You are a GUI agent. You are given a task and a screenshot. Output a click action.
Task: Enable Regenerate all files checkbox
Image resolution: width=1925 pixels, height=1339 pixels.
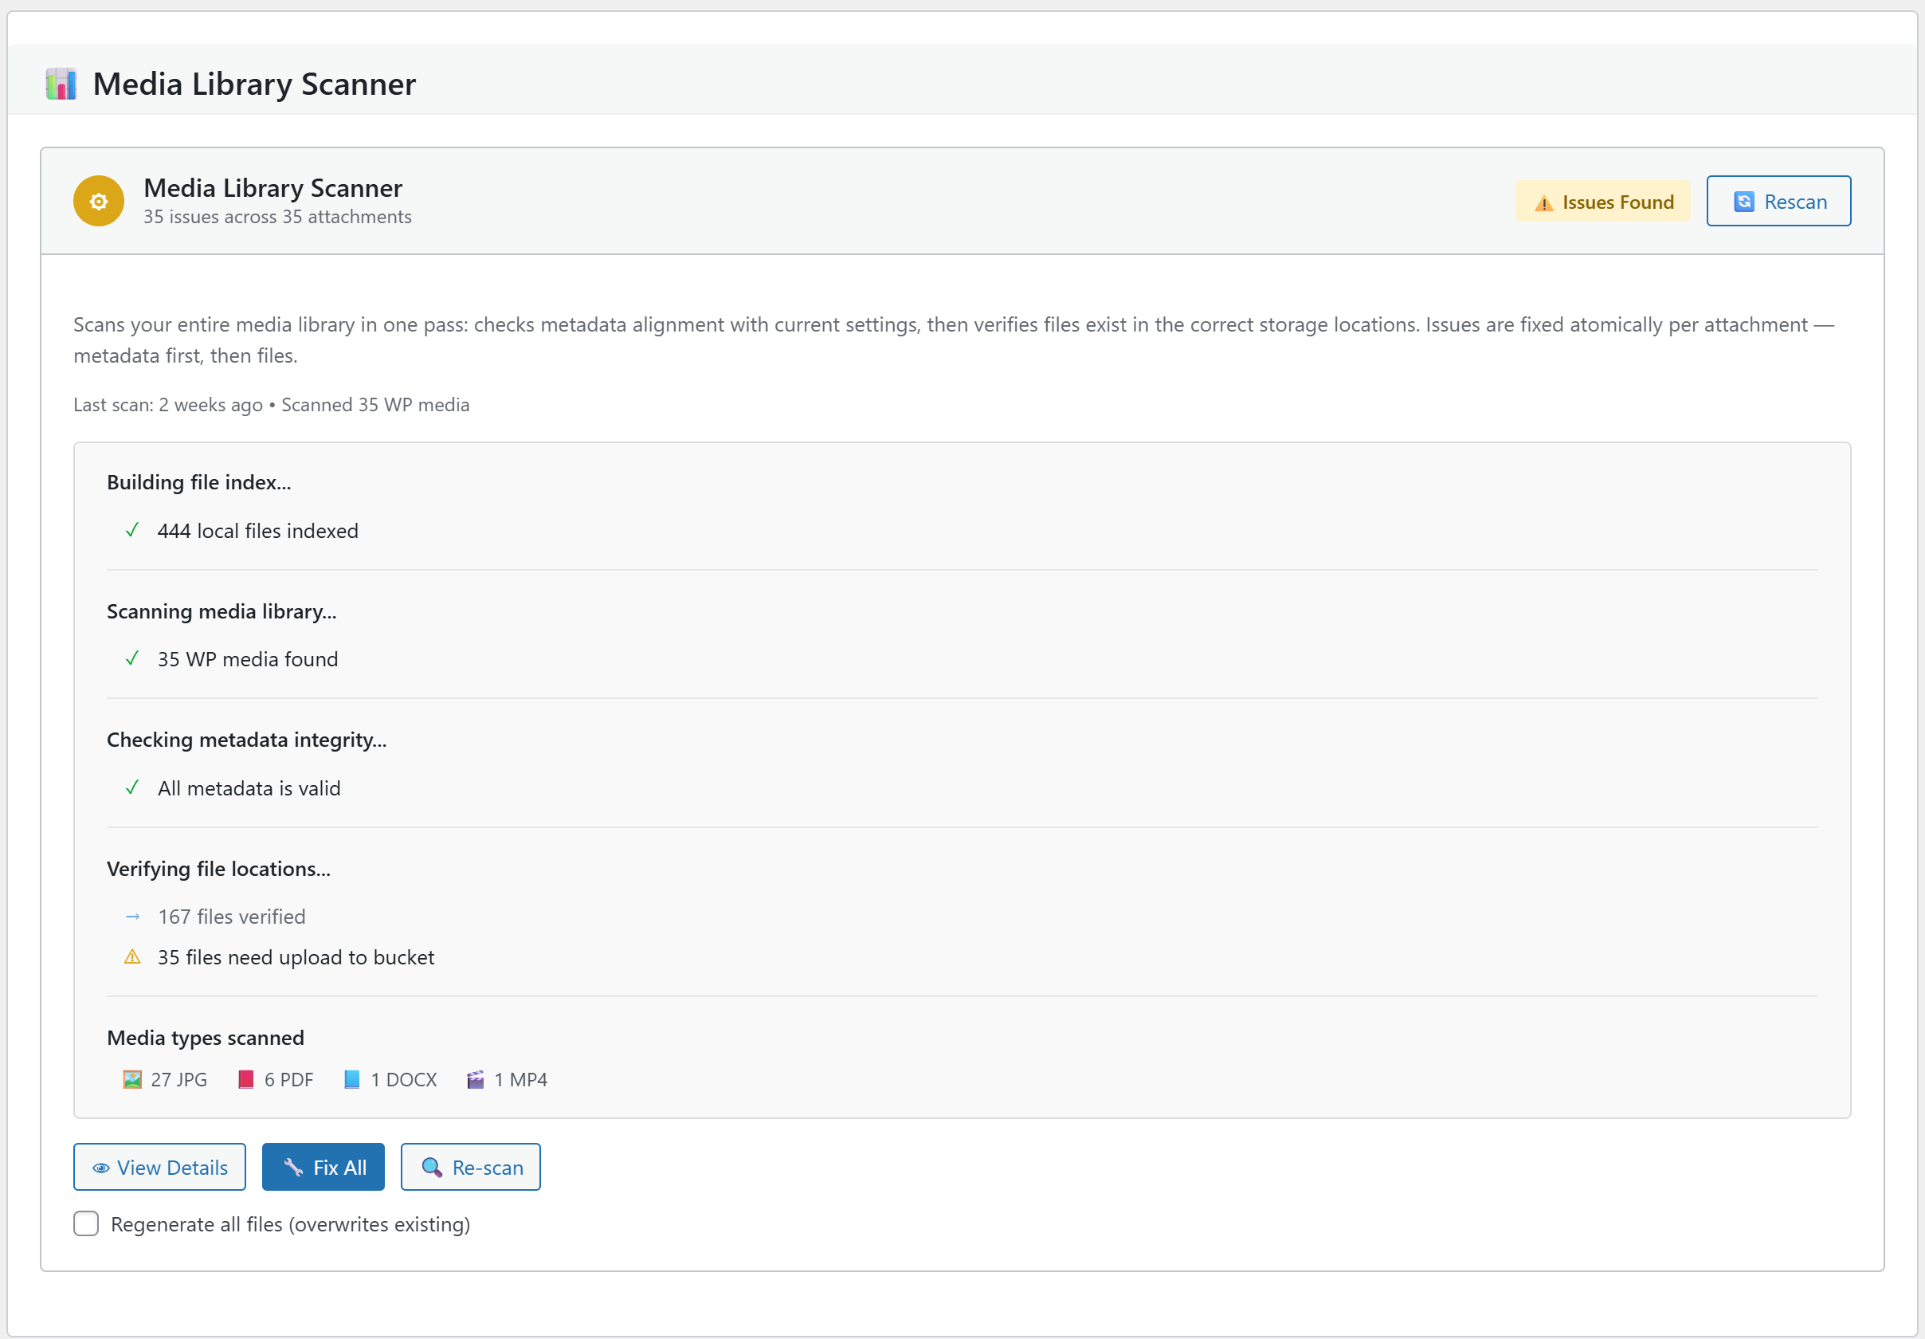click(85, 1223)
